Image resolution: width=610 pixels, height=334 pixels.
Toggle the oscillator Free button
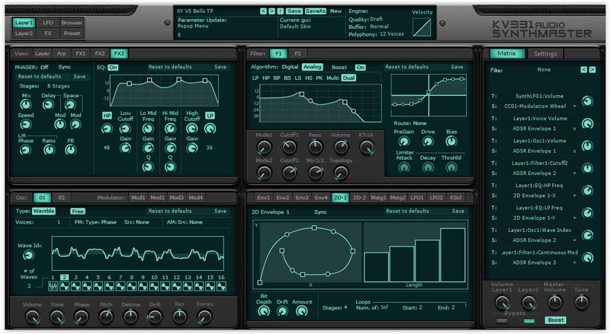click(x=78, y=211)
